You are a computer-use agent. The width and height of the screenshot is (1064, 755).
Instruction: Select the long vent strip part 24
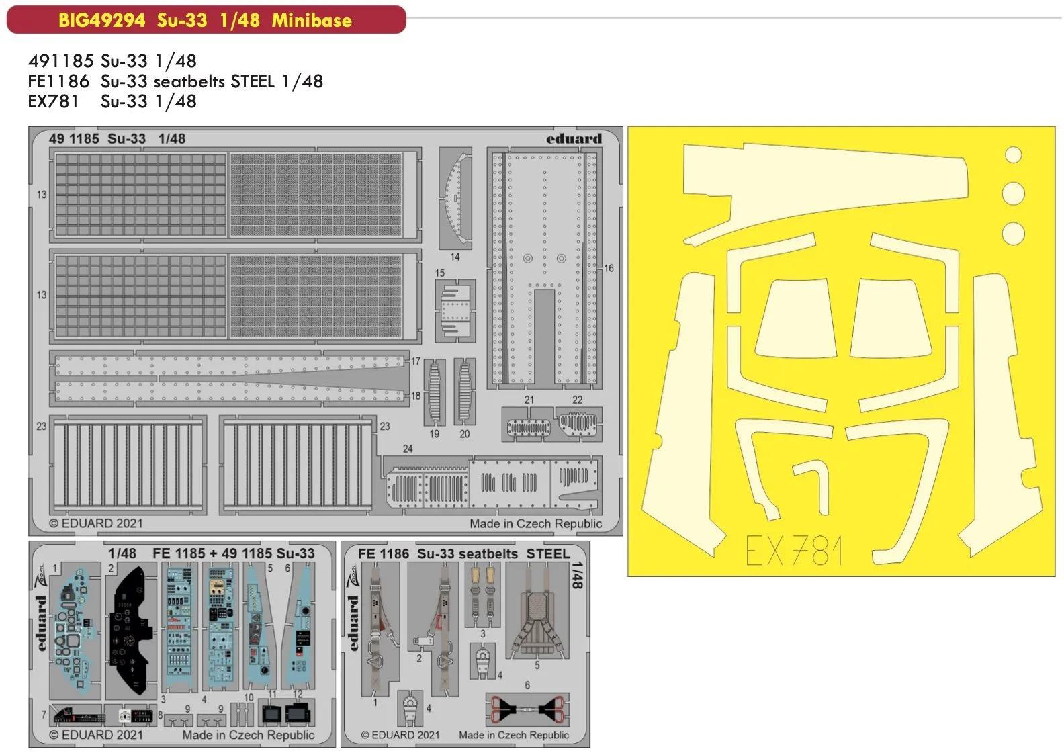(492, 482)
